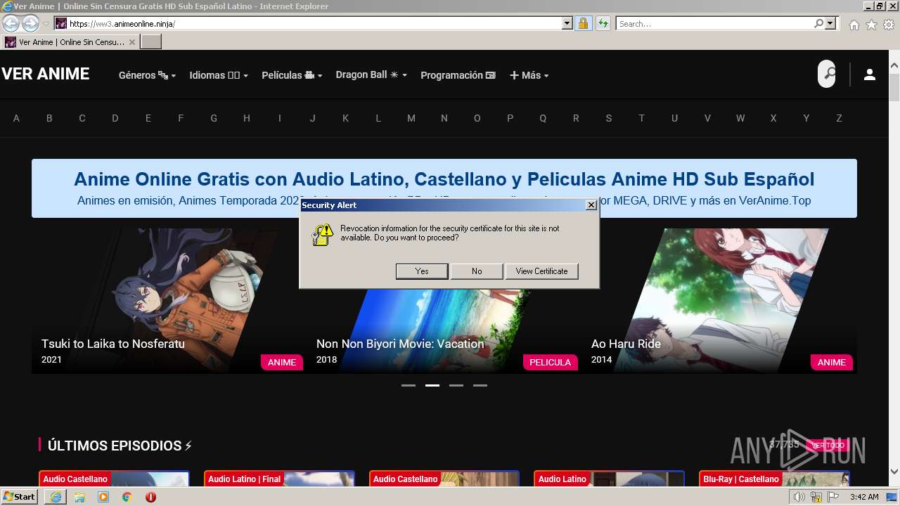Screen dimensions: 900x506
Task: Click the VER ANIME site logo
Action: (45, 74)
